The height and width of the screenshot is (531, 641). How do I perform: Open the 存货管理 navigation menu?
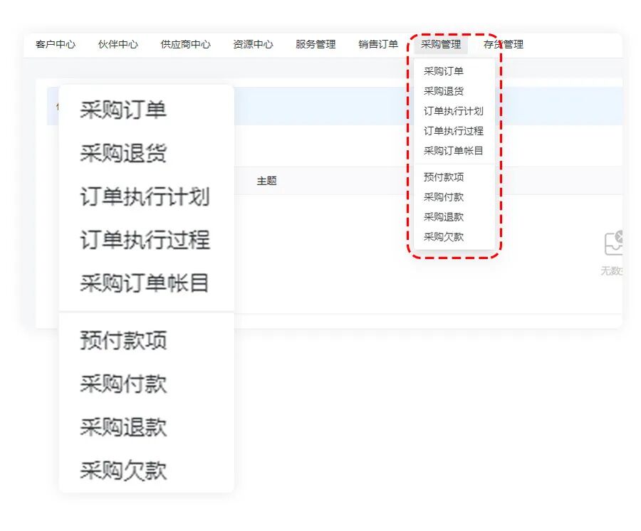(503, 44)
